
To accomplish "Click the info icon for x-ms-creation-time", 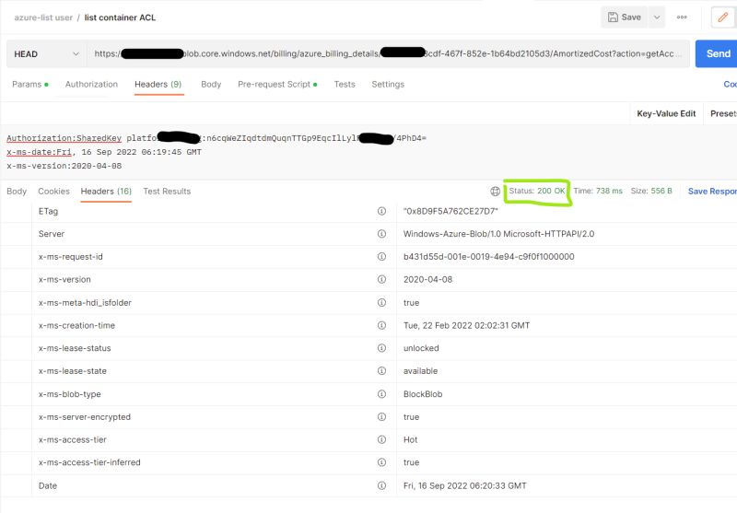I will click(x=381, y=325).
